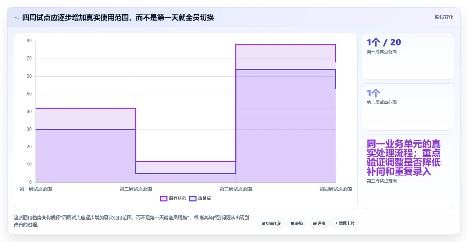Click the chart title about 四周试点
468x242 pixels.
point(118,17)
